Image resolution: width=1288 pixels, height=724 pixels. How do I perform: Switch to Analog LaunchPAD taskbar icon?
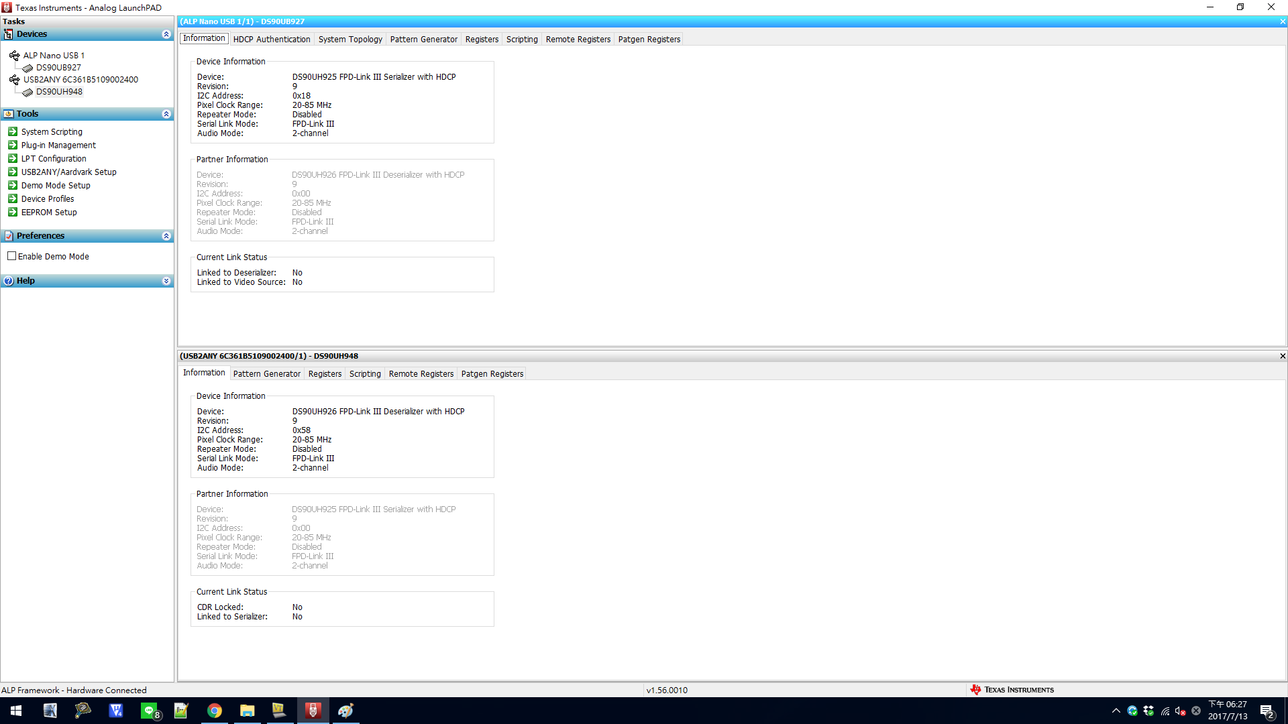(x=313, y=711)
